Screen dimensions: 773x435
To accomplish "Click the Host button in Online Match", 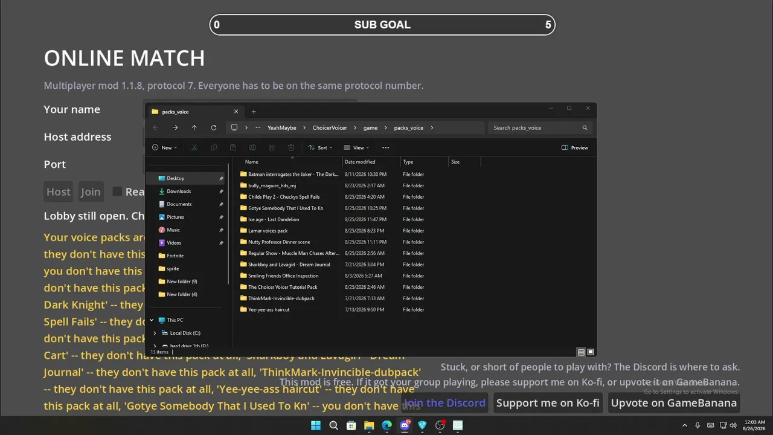I will click(59, 192).
